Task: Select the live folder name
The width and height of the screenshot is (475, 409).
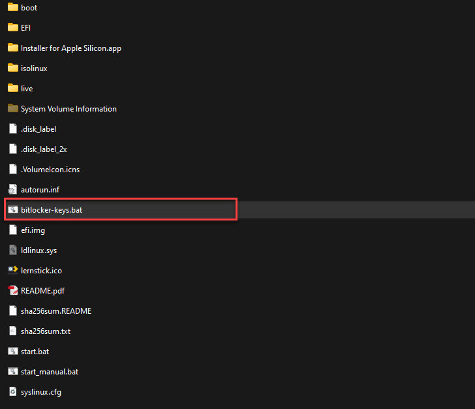Action: click(27, 89)
